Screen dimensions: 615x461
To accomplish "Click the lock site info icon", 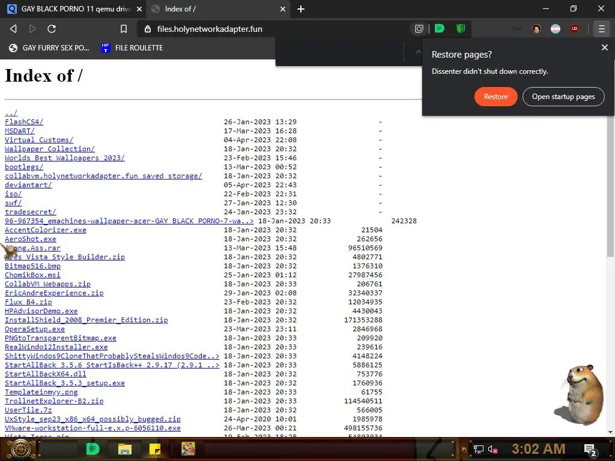I will pyautogui.click(x=148, y=29).
